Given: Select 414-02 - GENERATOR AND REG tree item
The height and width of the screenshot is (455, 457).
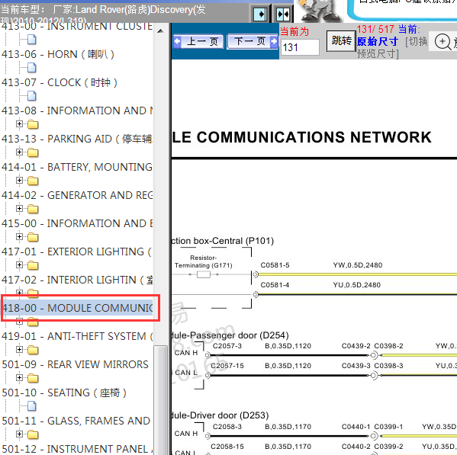Looking at the screenshot, I should click(77, 195).
